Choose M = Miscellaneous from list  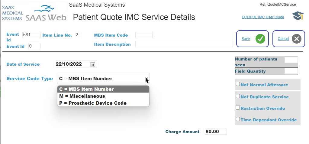(x=103, y=96)
